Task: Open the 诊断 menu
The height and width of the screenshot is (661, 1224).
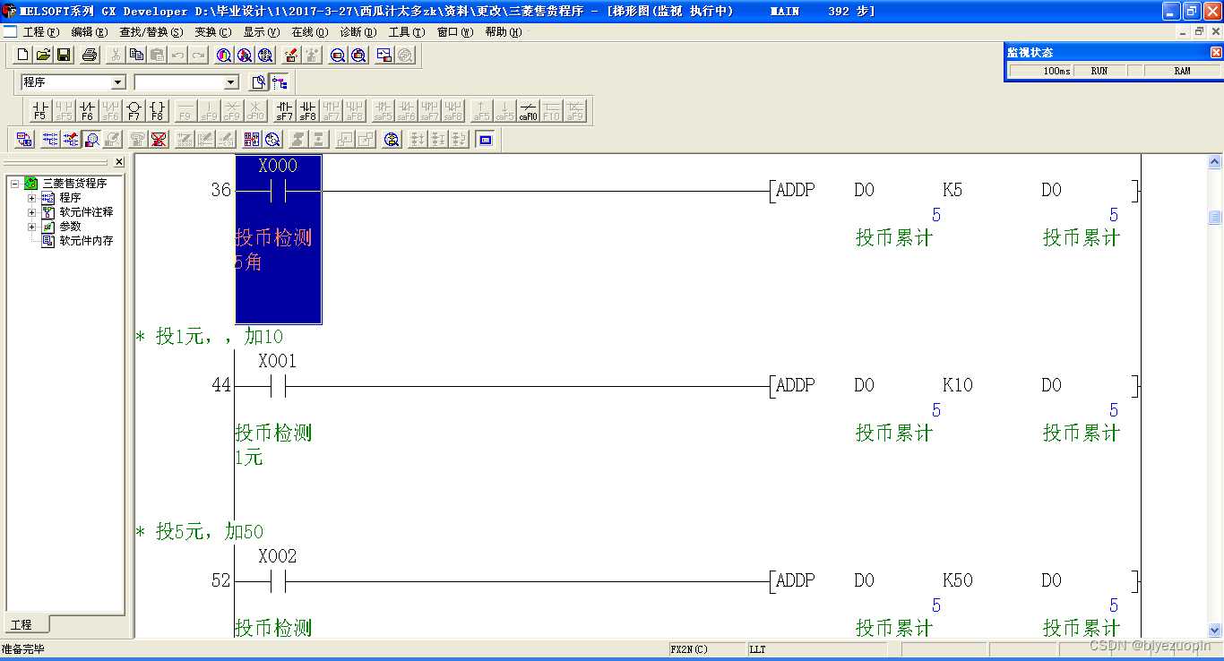Action: pyautogui.click(x=358, y=32)
